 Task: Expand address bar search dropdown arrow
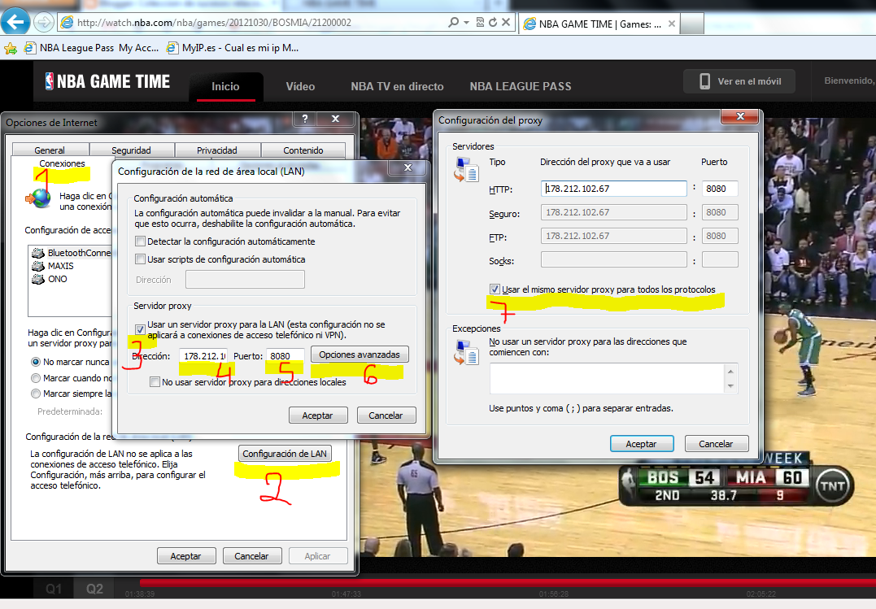click(x=467, y=22)
